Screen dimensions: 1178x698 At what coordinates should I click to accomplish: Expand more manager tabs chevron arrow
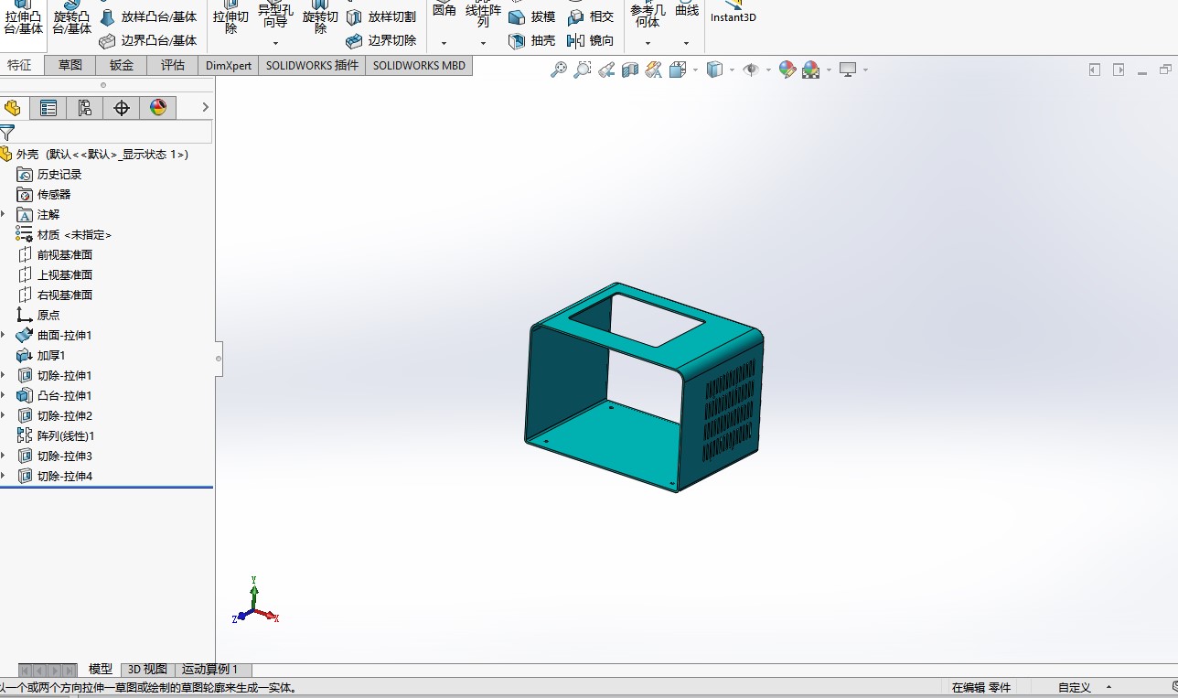[205, 108]
